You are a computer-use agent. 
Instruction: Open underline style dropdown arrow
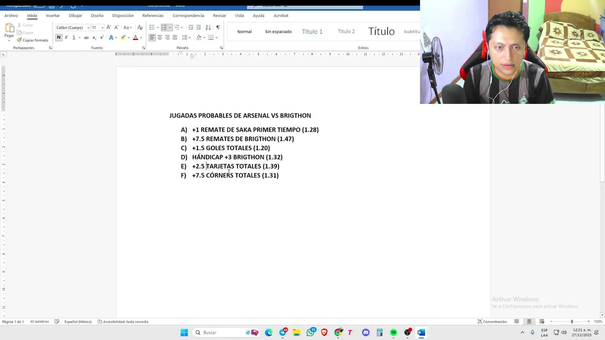coord(79,37)
